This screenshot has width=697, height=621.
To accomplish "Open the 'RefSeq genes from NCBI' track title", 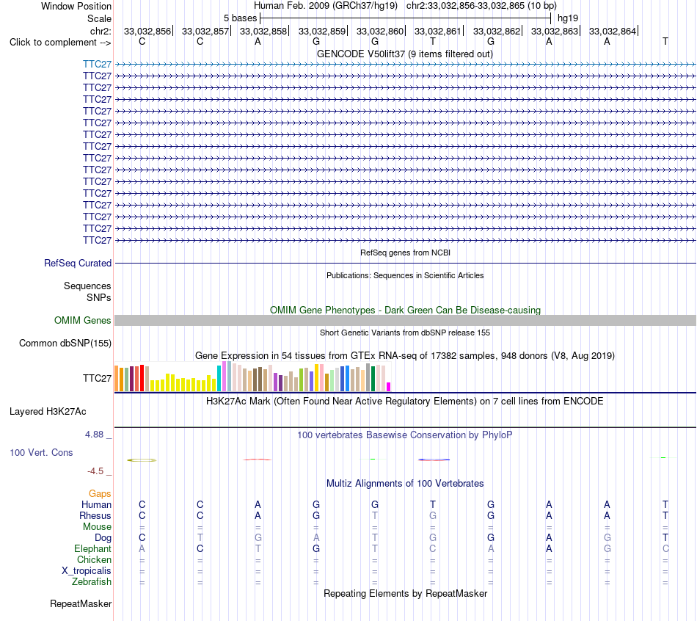I will 405,253.
